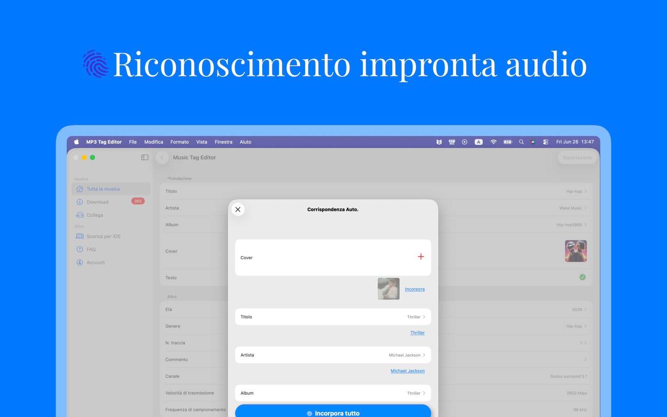Image resolution: width=667 pixels, height=417 pixels.
Task: Open the Artista row in dialog
Action: tap(333, 355)
